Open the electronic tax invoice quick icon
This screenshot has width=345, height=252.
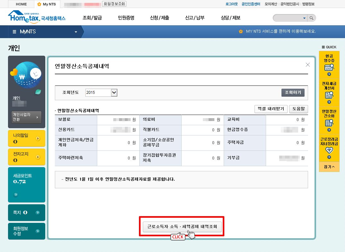tap(329, 95)
